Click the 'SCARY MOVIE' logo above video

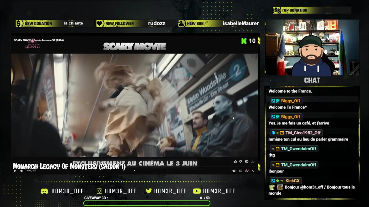134,46
